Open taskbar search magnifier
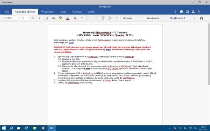Screen dimensions: 210x131 pos(11,128)
